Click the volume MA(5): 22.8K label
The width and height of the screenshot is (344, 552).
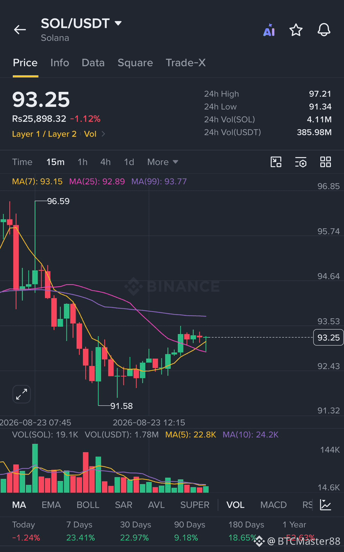(191, 435)
